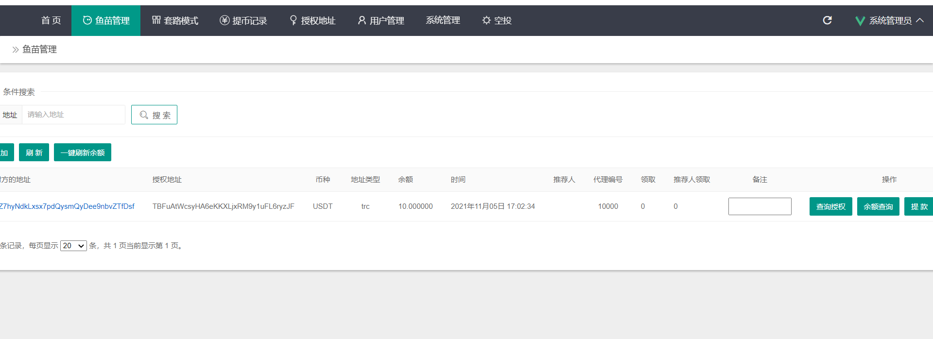Click the 余额 column header

pyautogui.click(x=406, y=180)
